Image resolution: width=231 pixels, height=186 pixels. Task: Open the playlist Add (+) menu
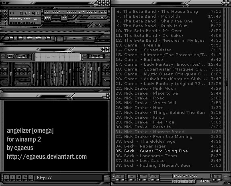coord(120,176)
